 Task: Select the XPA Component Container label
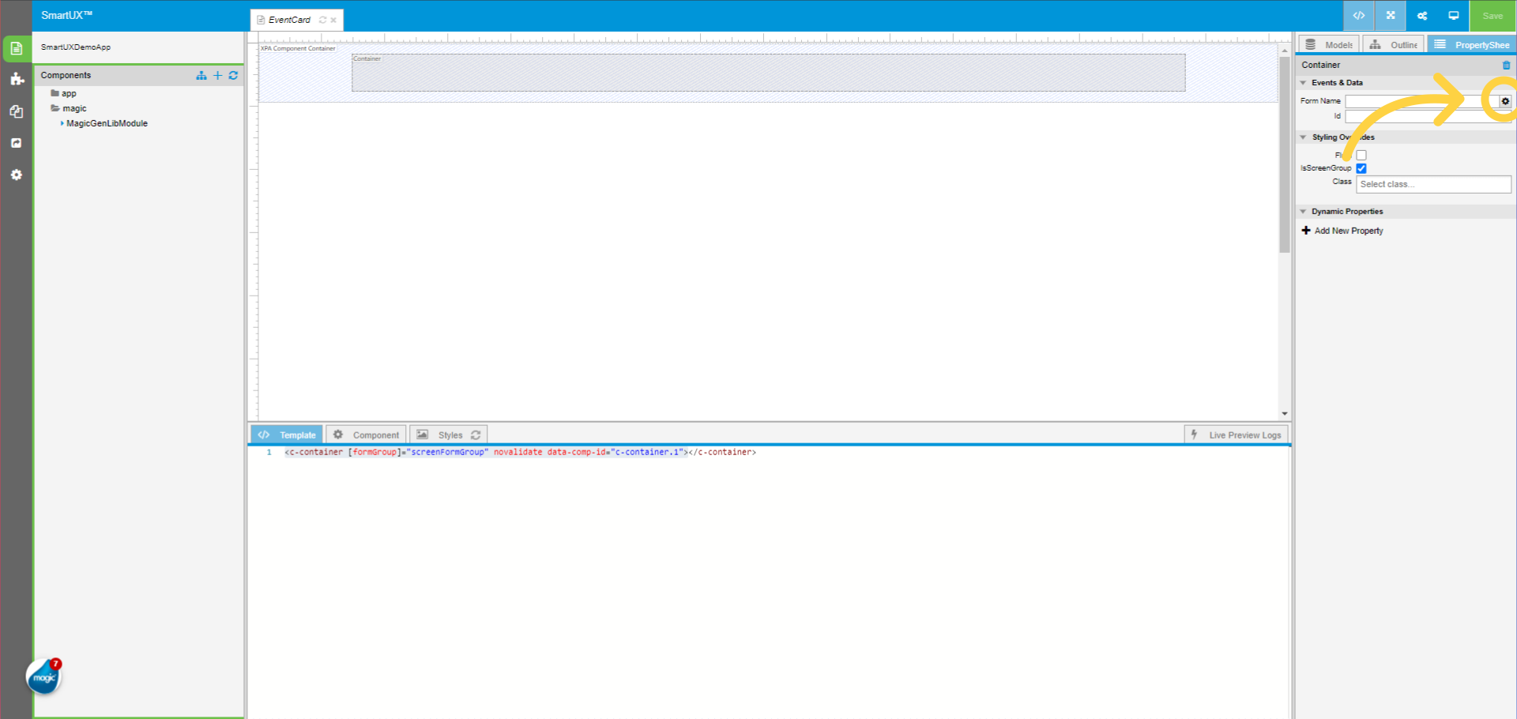click(299, 48)
